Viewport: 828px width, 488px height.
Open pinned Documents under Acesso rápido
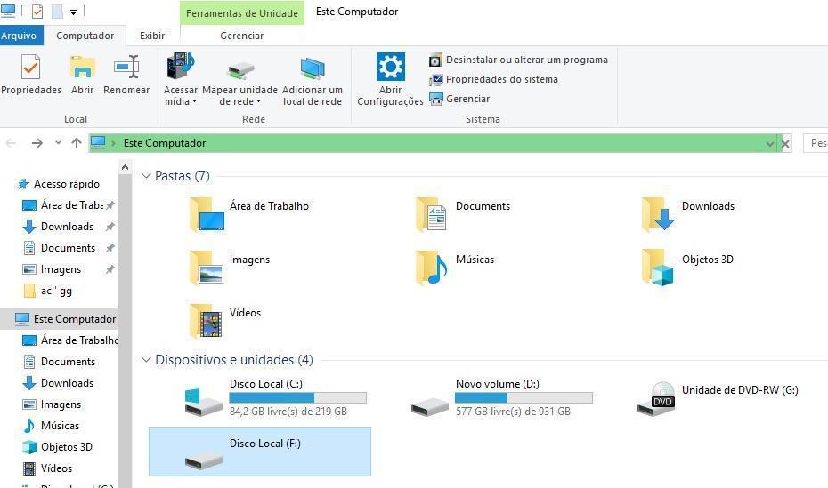pos(68,248)
